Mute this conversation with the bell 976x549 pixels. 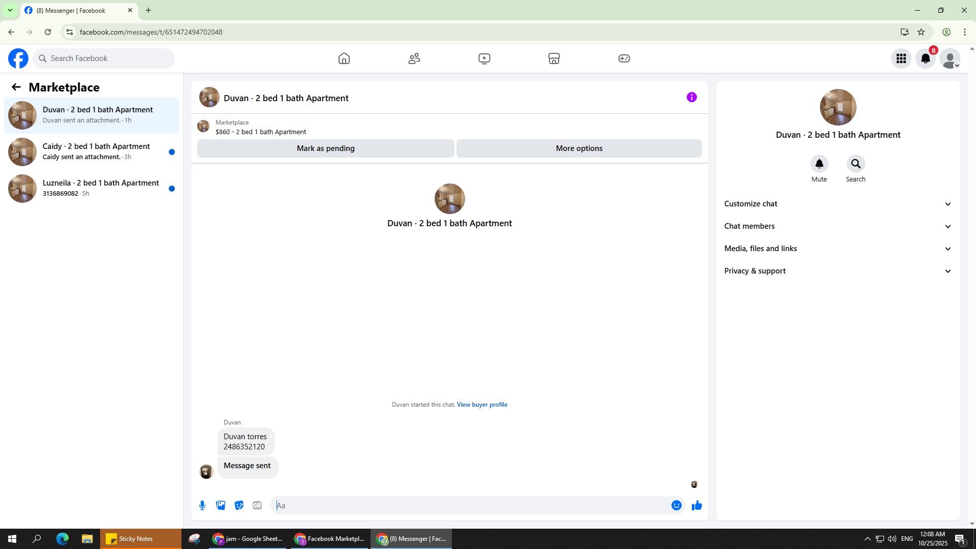[819, 164]
